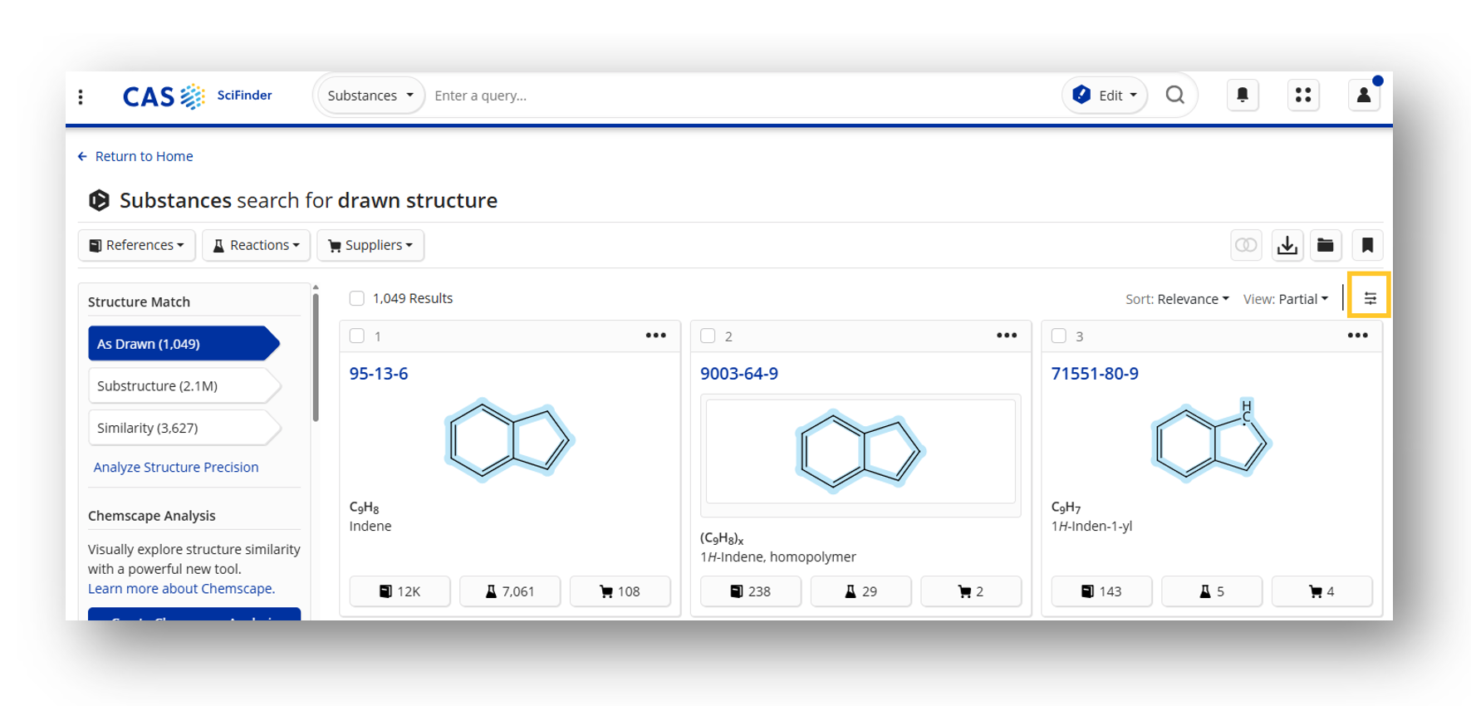Check the checkbox for result 3

pos(1059,336)
